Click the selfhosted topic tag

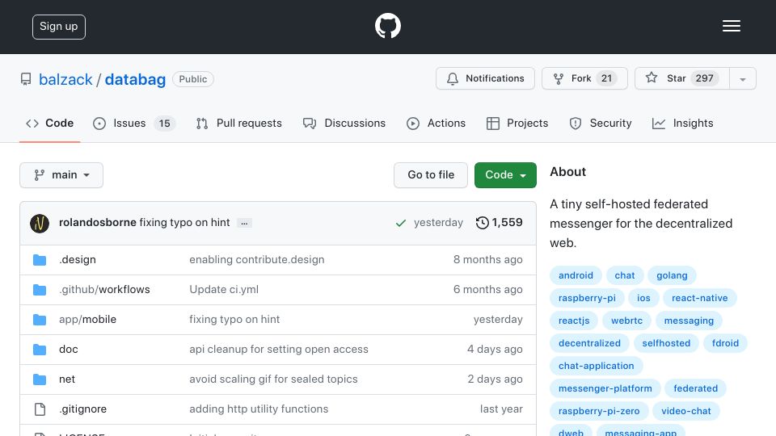coord(666,343)
